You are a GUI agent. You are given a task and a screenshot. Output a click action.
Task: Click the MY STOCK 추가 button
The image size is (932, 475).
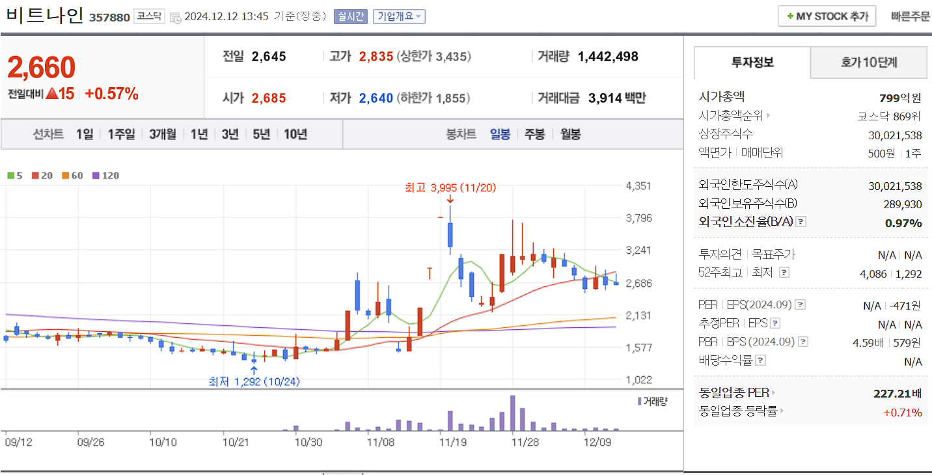point(827,16)
